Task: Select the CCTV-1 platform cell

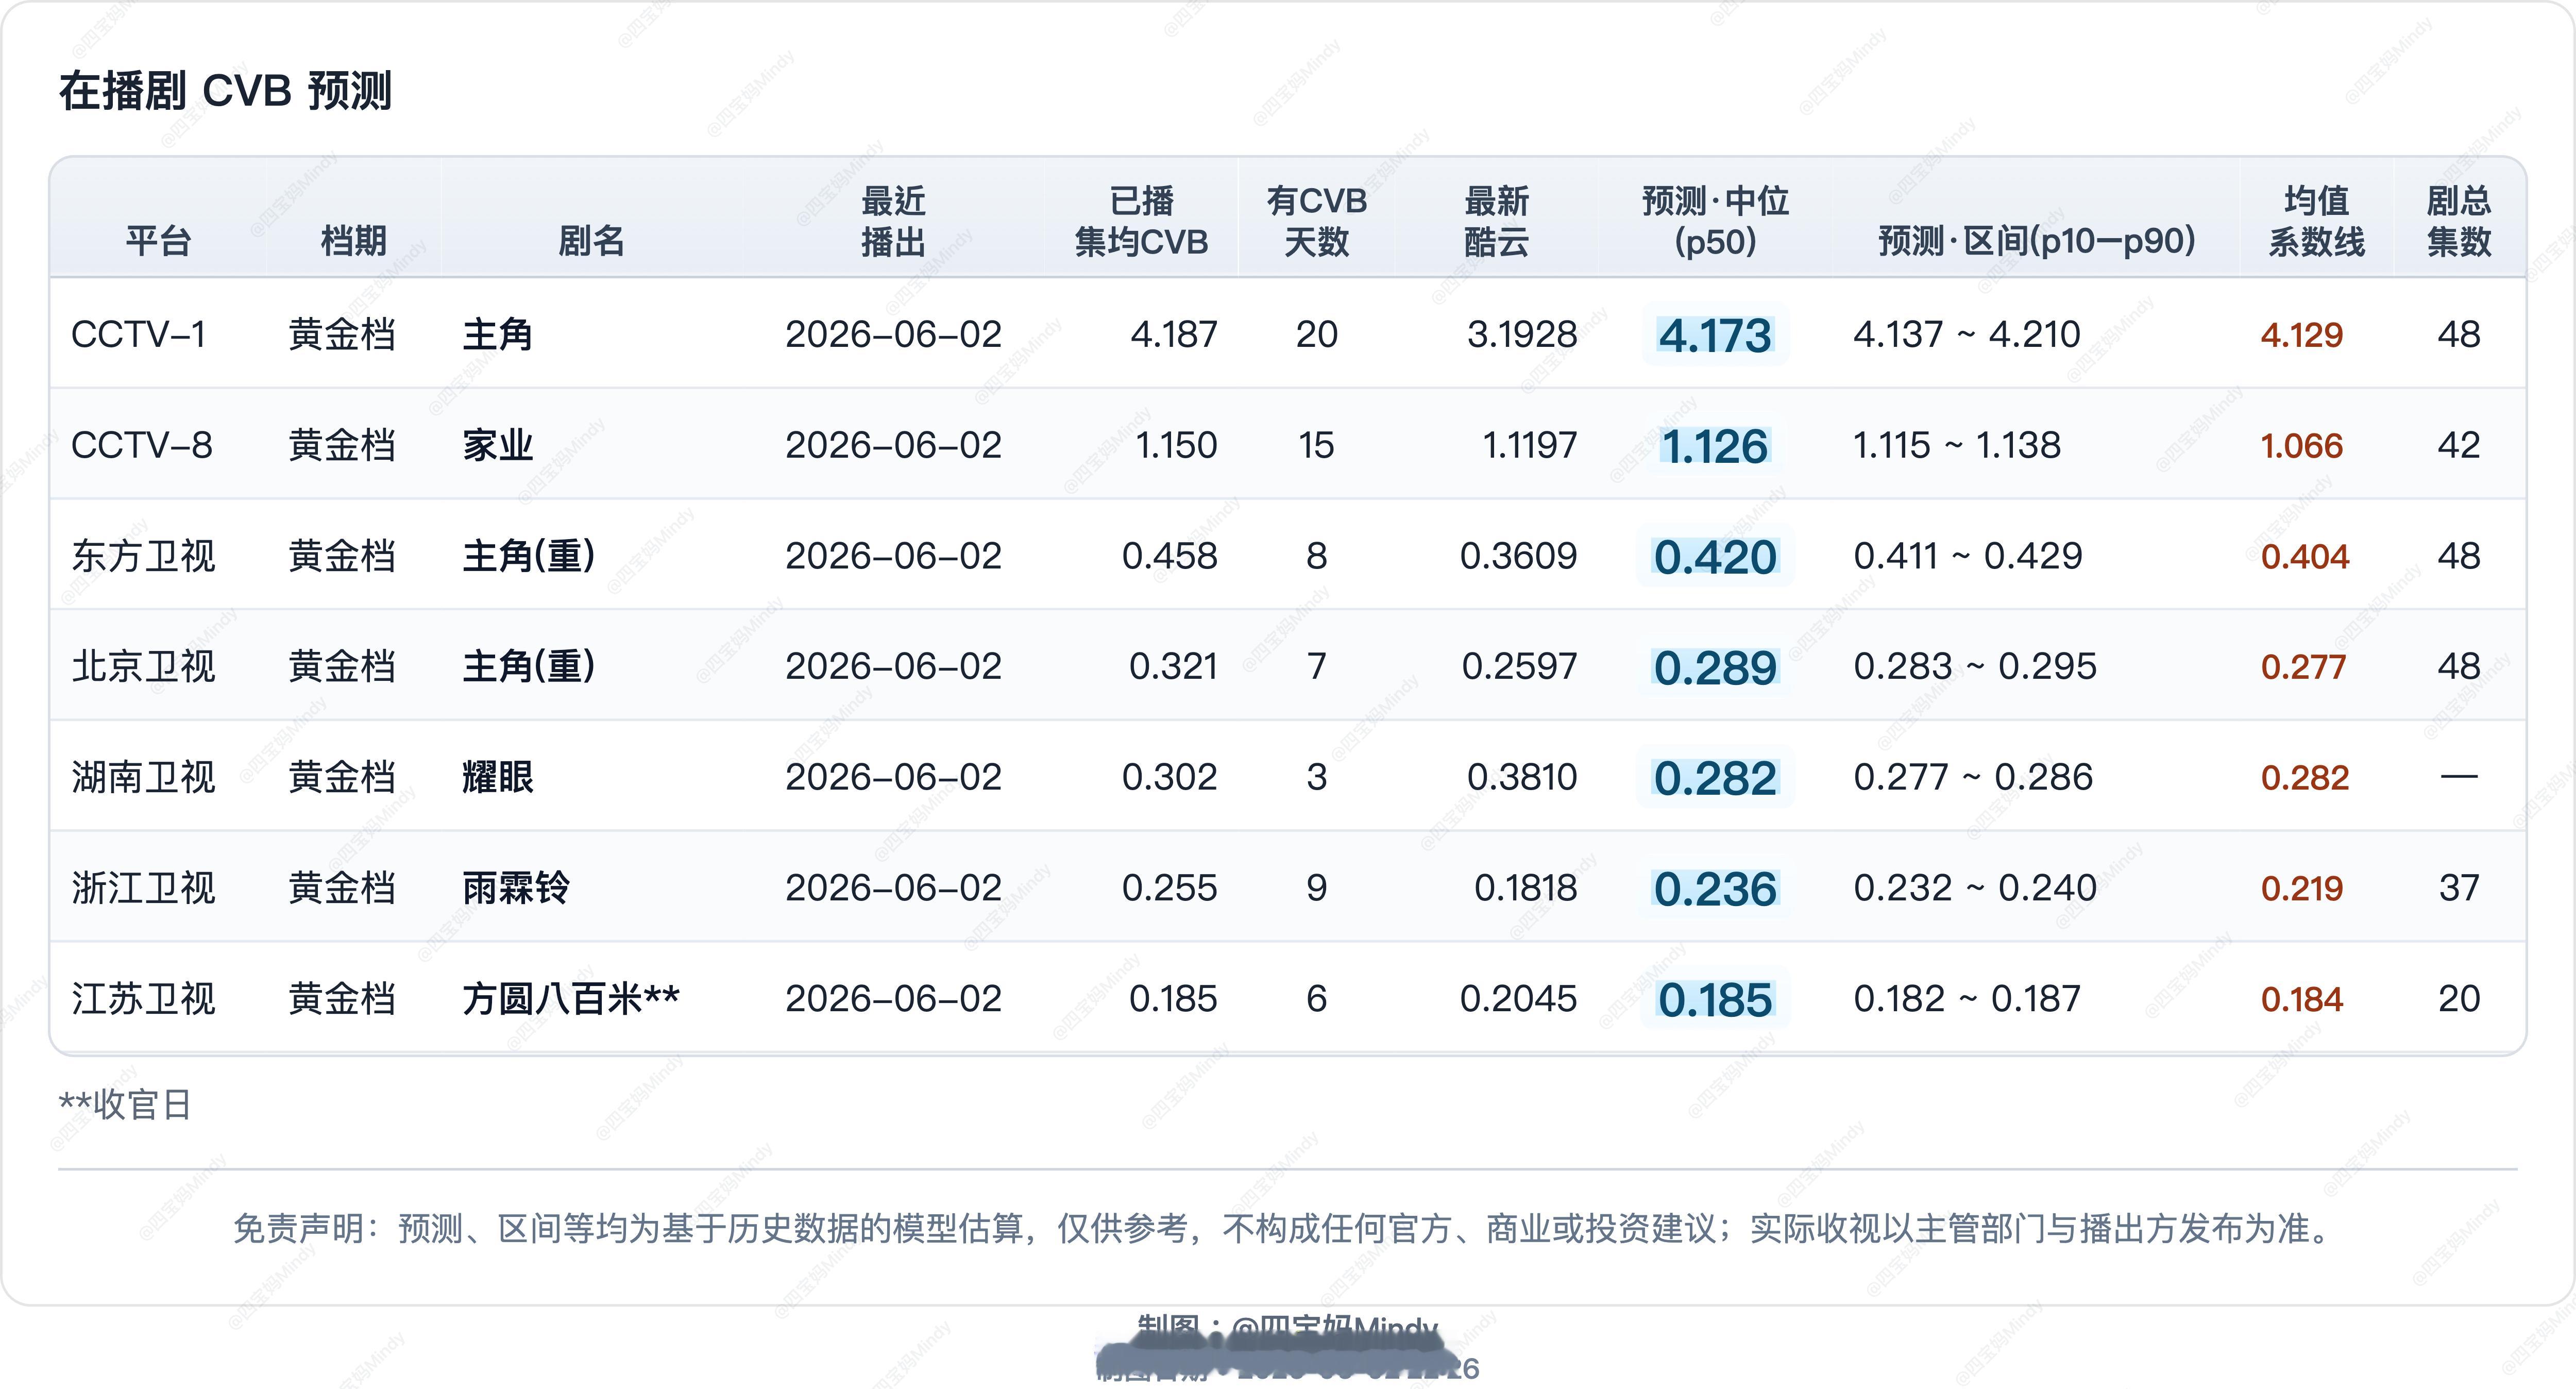Action: tap(138, 334)
